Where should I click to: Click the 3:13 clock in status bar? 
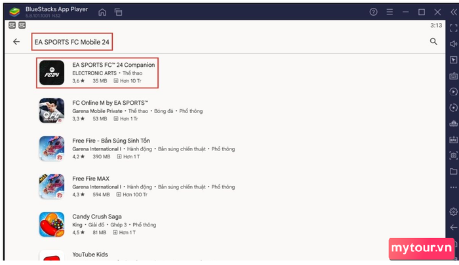point(436,26)
